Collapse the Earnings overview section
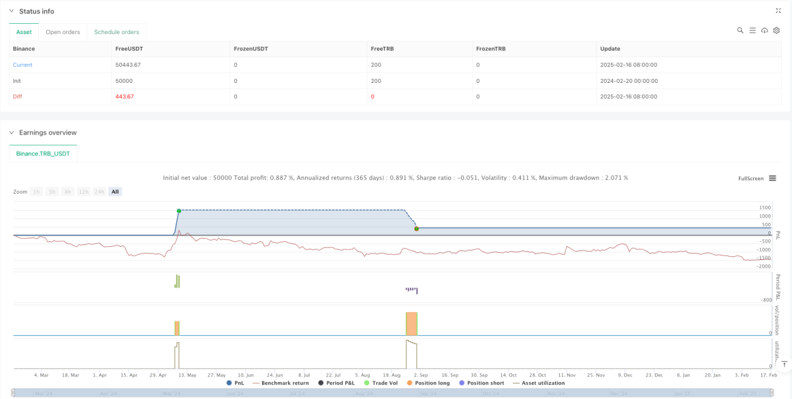This screenshot has height=399, width=792. (11, 132)
